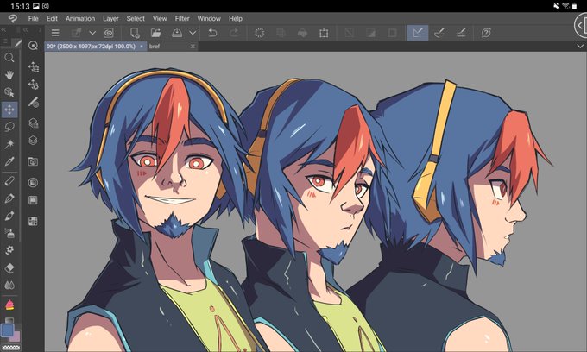
Task: Open the Sub View palette icon
Action: (x=33, y=221)
